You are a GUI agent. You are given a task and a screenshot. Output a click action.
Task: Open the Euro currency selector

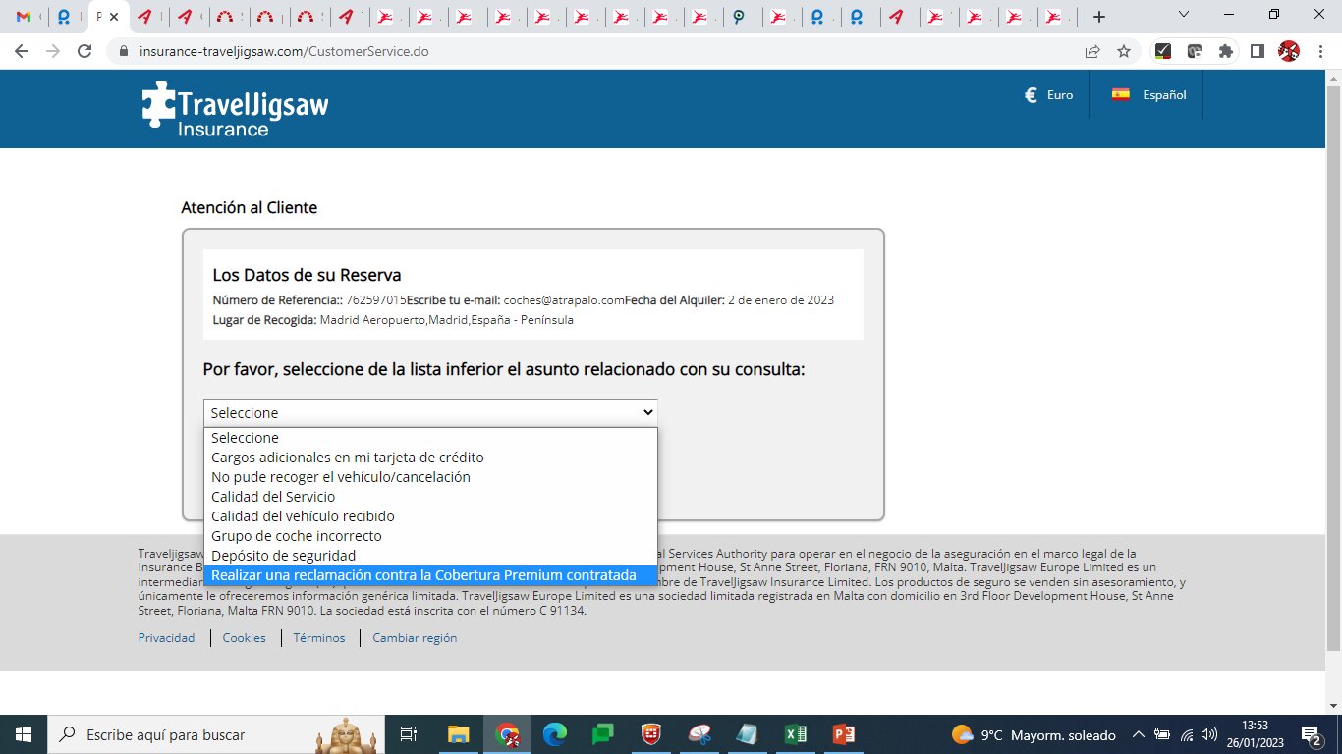tap(1048, 95)
